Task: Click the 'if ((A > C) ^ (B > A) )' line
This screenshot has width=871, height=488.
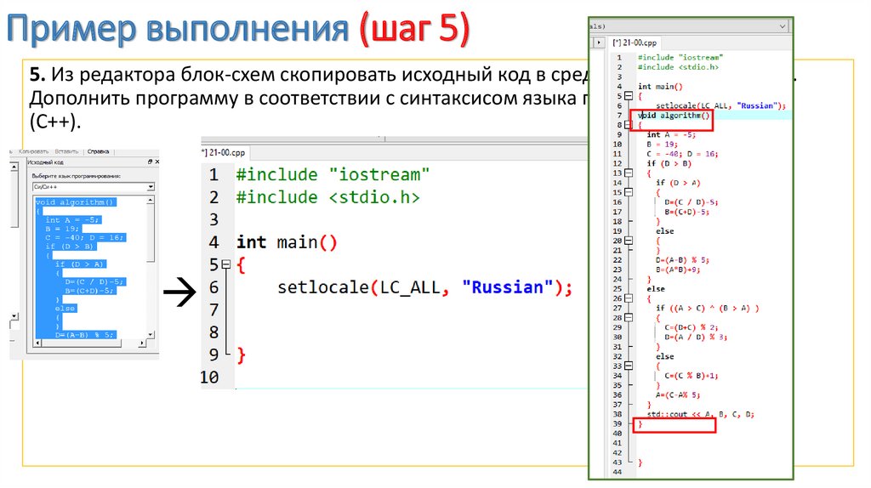Action: [x=707, y=308]
